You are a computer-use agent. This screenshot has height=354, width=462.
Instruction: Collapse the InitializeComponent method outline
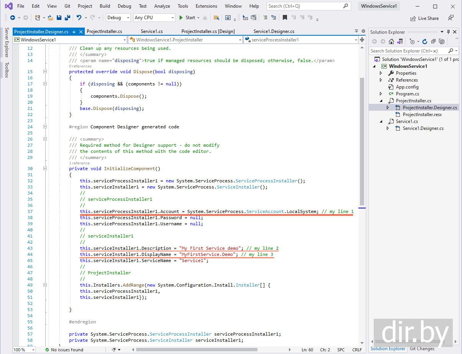click(x=45, y=169)
